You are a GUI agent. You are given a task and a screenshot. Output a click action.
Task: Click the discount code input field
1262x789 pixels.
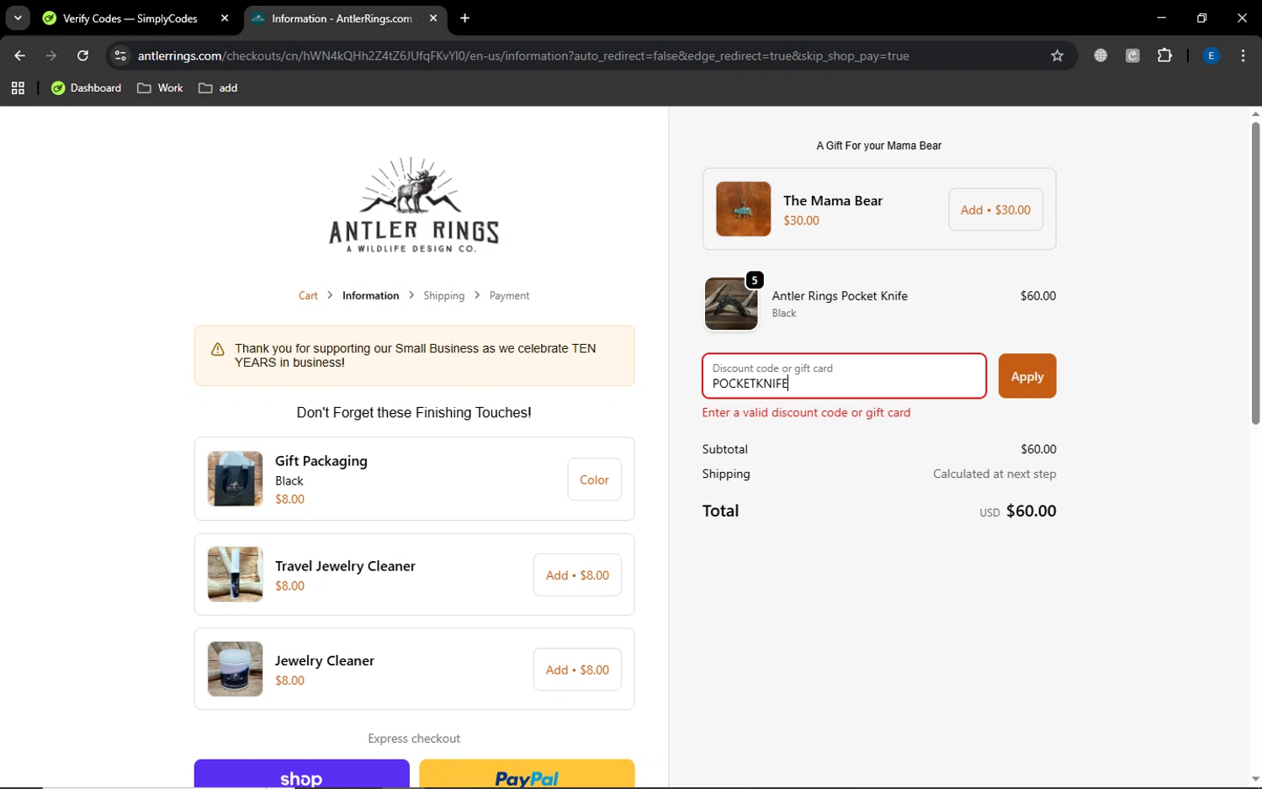[x=844, y=376]
